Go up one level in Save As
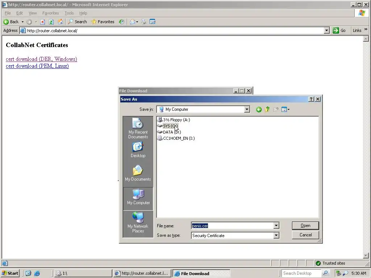 [267, 109]
